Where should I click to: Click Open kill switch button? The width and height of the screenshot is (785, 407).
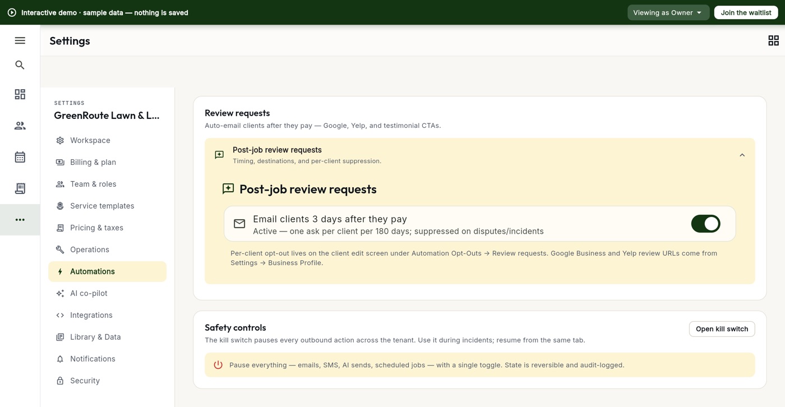(722, 329)
